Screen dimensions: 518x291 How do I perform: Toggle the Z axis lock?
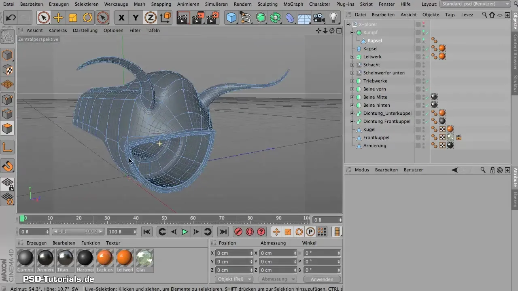pyautogui.click(x=151, y=18)
